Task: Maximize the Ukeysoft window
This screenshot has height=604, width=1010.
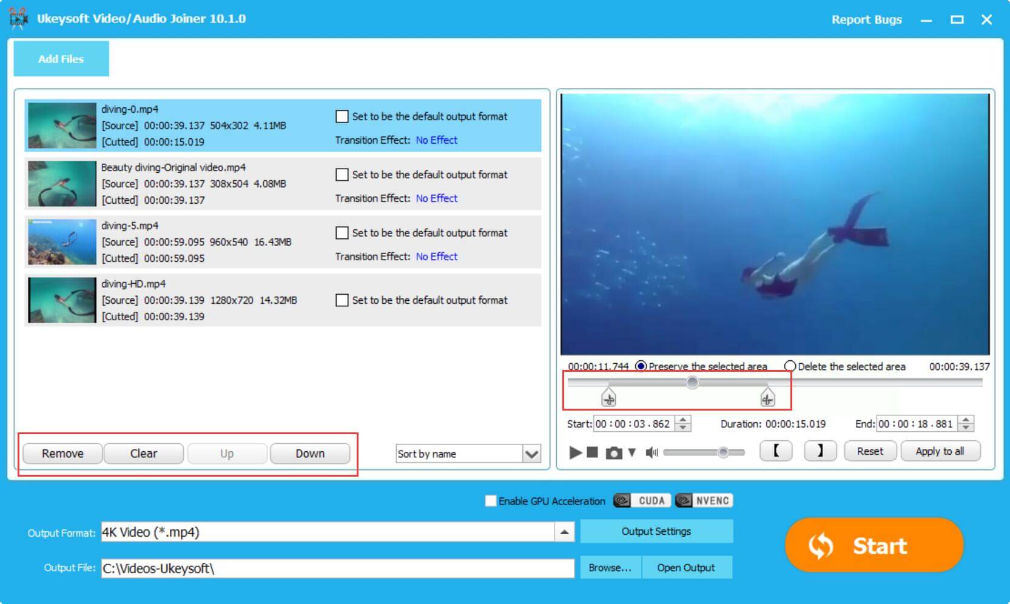Action: tap(957, 20)
